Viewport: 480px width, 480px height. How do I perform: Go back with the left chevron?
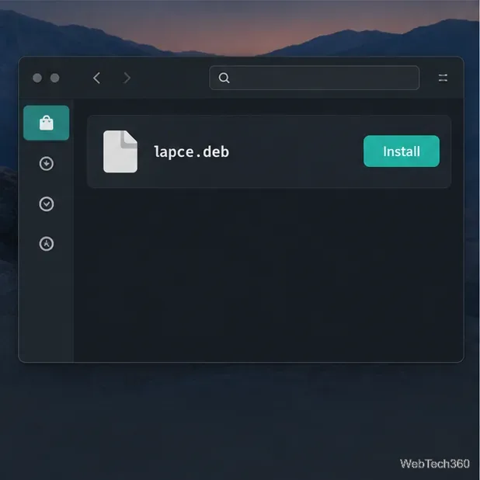[x=96, y=78]
